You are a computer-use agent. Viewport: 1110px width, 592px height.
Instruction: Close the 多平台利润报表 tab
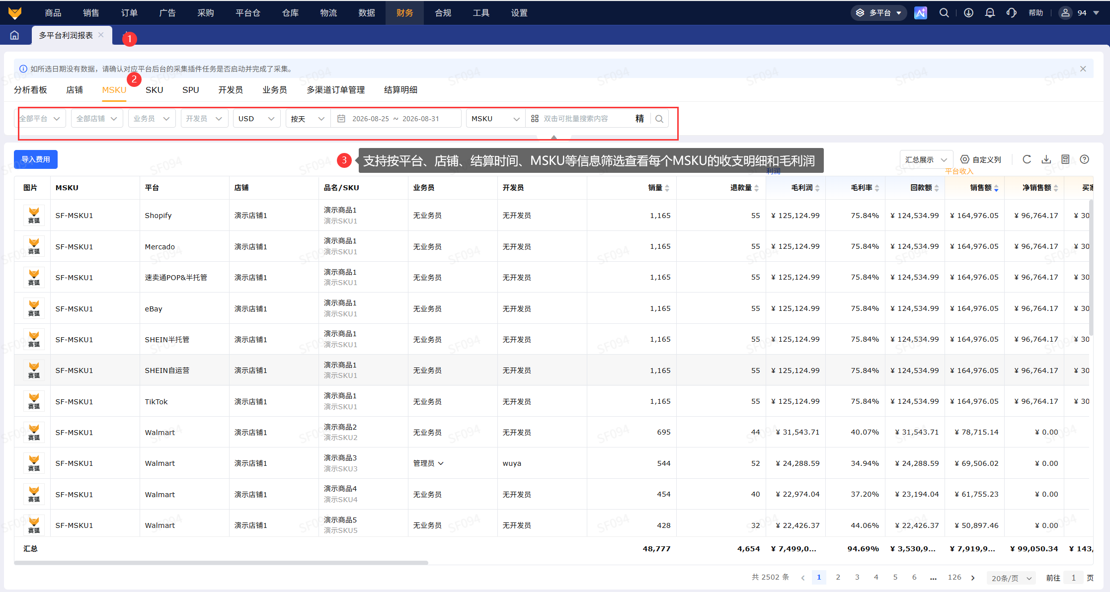point(101,35)
